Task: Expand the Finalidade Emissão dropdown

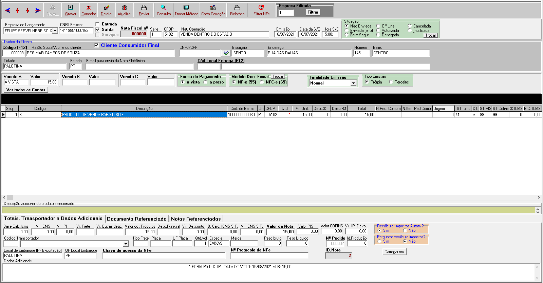Action: (x=353, y=83)
